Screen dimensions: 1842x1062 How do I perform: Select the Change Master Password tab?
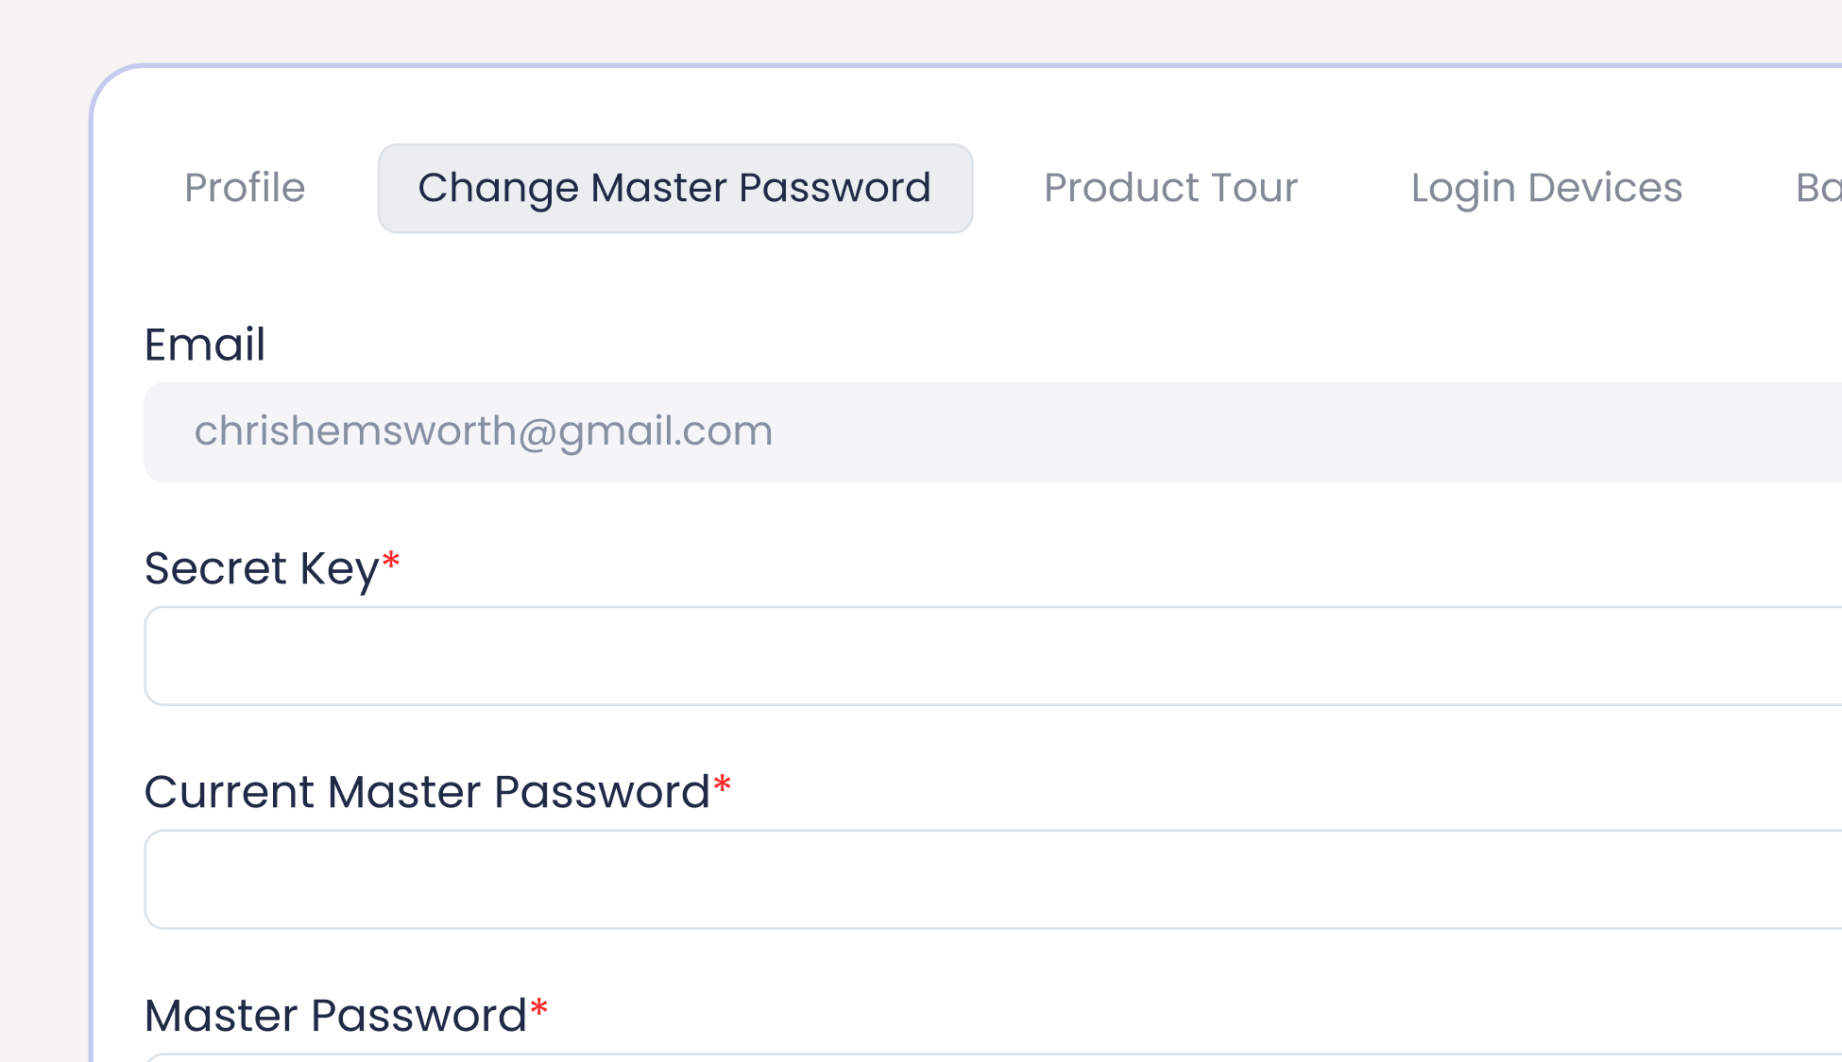pos(674,188)
